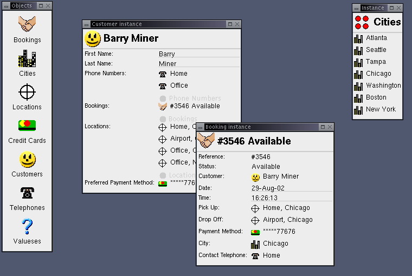Viewport: 412px width, 276px height.
Task: Edit the Last Name field showing Miner
Action: [x=198, y=64]
